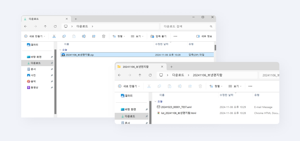Open 세부 정보 details pane
The image size is (300, 141).
[x=204, y=36]
